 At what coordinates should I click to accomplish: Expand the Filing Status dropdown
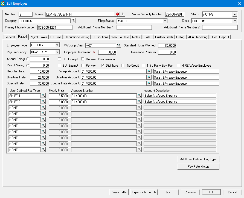click(165, 21)
